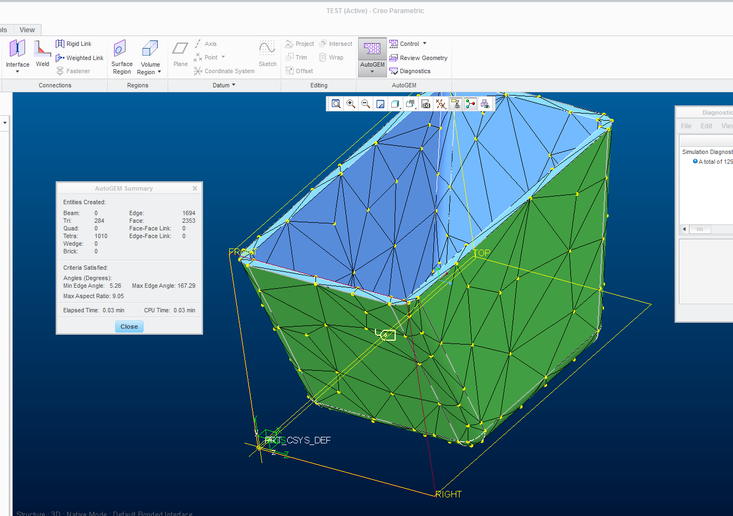Expand the Interface dropdown arrow

(x=17, y=72)
